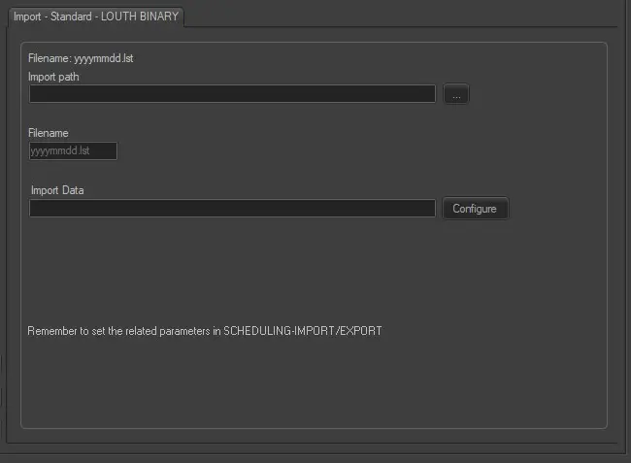Screen dimensions: 631x463
Task: Click the 'Import Data' label
Action: tap(57, 190)
